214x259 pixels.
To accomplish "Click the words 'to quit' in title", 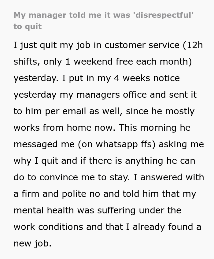I will (28, 26).
